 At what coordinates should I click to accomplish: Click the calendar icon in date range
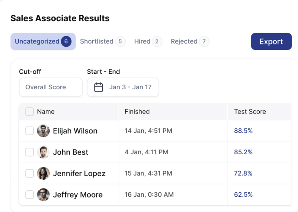click(x=99, y=87)
